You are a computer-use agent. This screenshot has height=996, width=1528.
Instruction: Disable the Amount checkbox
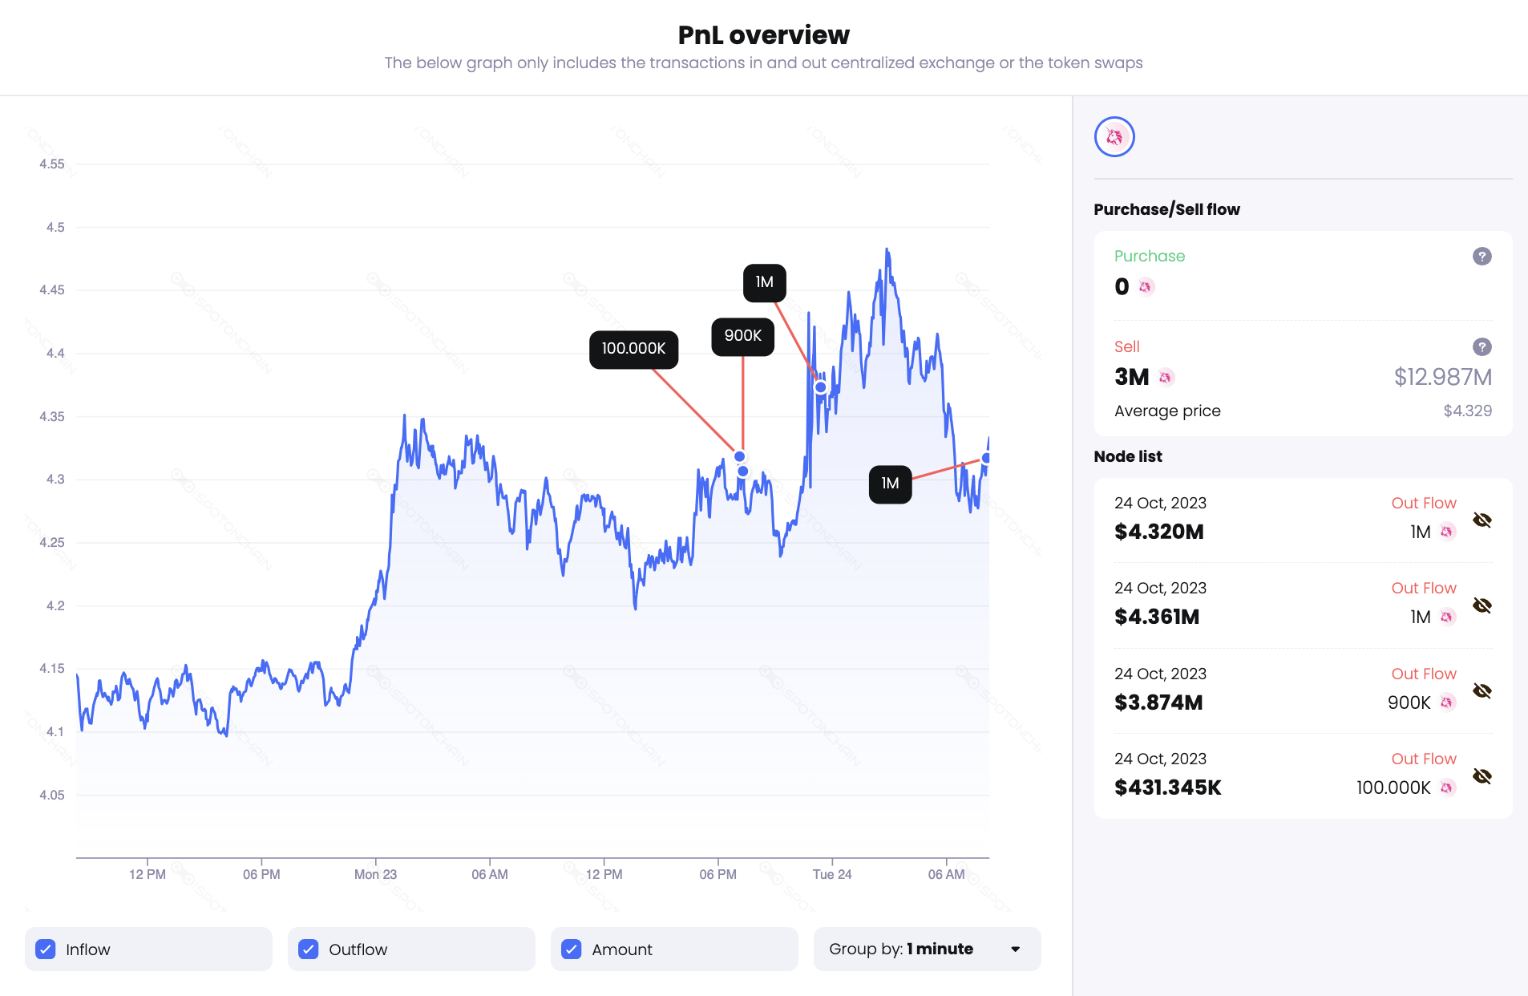coord(572,949)
